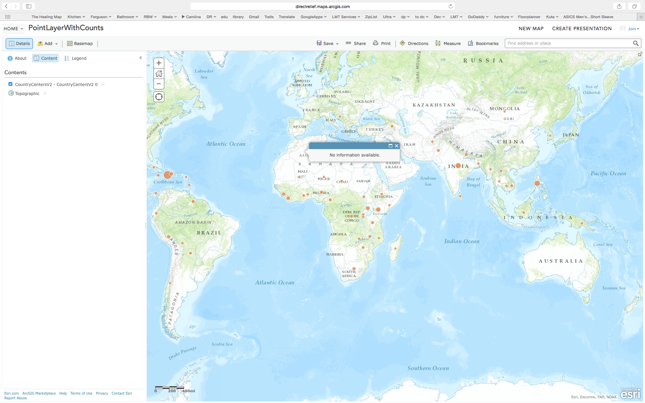Open the Contact Esri link

coord(122,393)
